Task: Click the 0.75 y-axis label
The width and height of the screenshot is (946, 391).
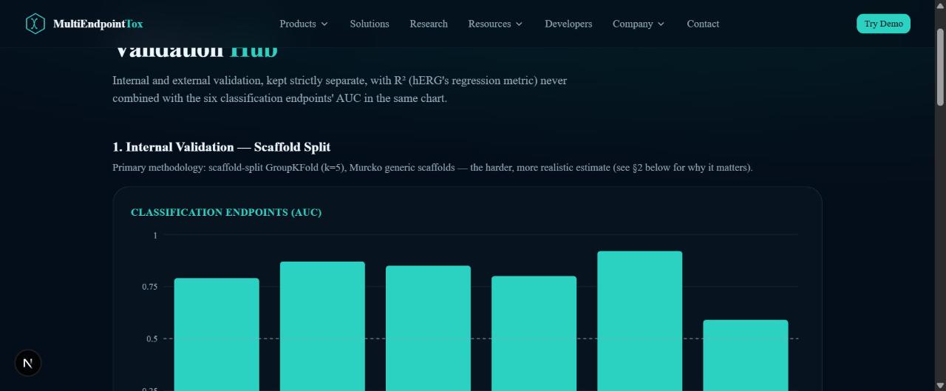Action: (150, 287)
